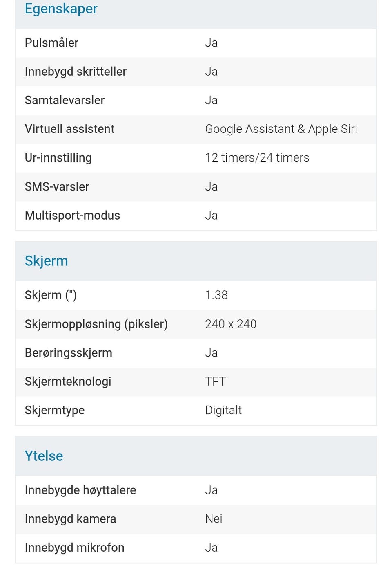The image size is (392, 568).
Task: Click the Digitalt value for Skjermtype
Action: click(223, 410)
